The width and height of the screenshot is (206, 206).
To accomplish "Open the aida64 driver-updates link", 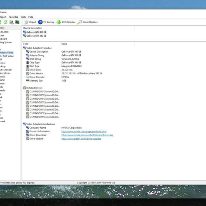I will [81, 139].
